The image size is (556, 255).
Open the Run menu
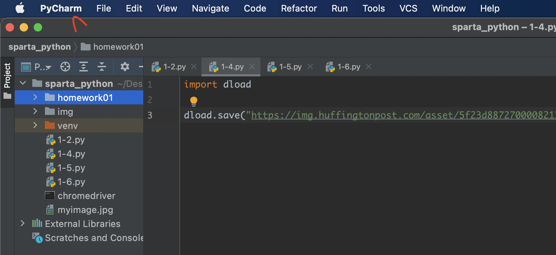[x=339, y=8]
